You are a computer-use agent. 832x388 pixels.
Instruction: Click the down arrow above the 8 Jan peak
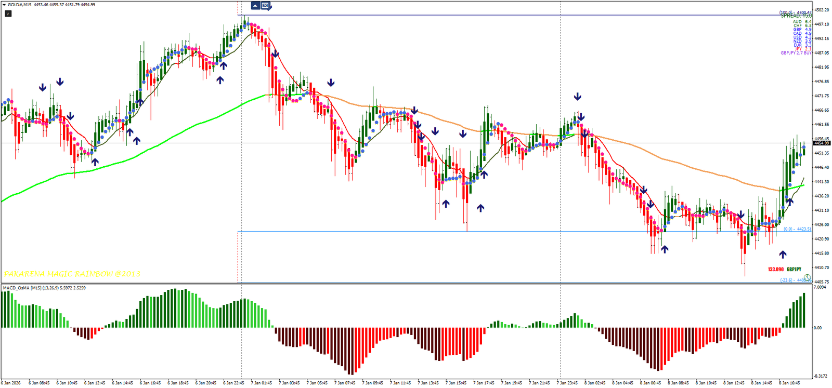coord(577,97)
